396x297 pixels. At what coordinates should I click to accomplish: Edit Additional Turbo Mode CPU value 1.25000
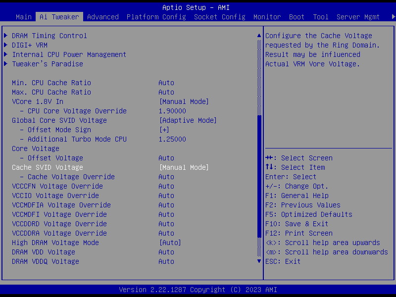[172, 139]
